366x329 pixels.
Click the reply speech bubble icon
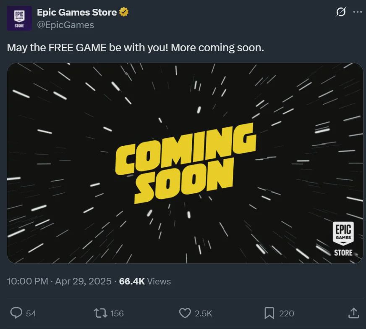click(x=16, y=313)
